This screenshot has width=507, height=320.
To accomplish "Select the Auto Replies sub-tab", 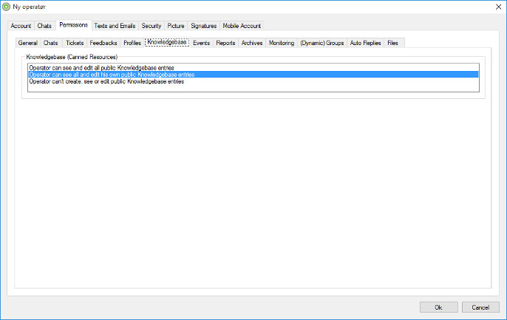I will click(365, 43).
